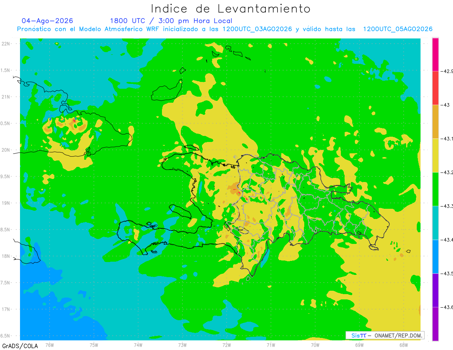Viewport: 453px width, 350px height.
Task: Click latitude label "22N"
Action: [x=6, y=44]
